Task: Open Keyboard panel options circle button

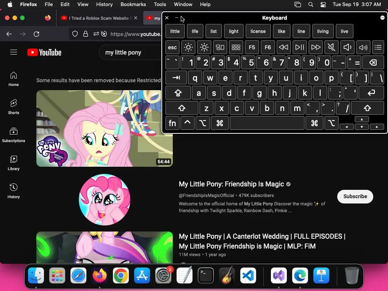Action: [382, 17]
